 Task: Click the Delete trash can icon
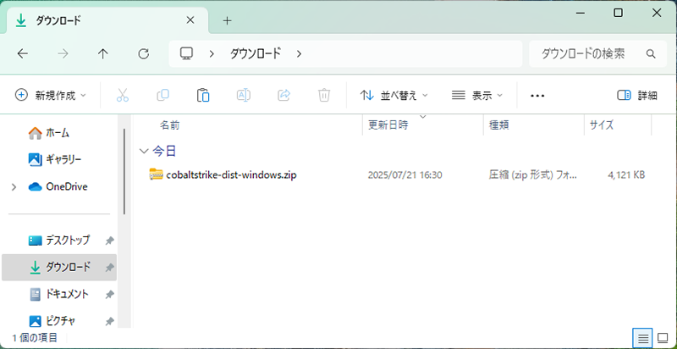coord(324,96)
